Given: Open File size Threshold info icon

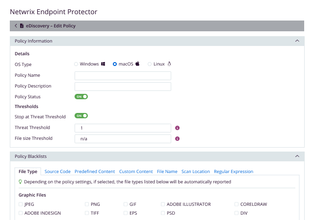Looking at the screenshot, I should pyautogui.click(x=177, y=139).
